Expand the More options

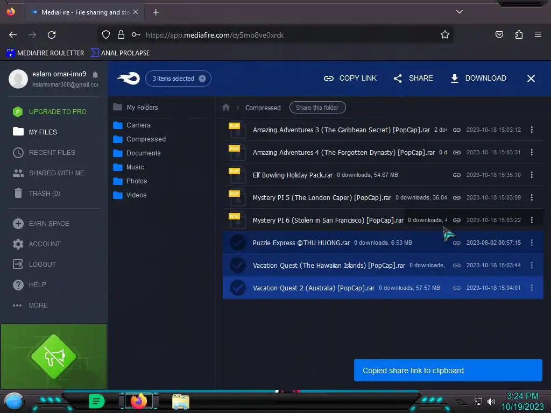(x=30, y=305)
